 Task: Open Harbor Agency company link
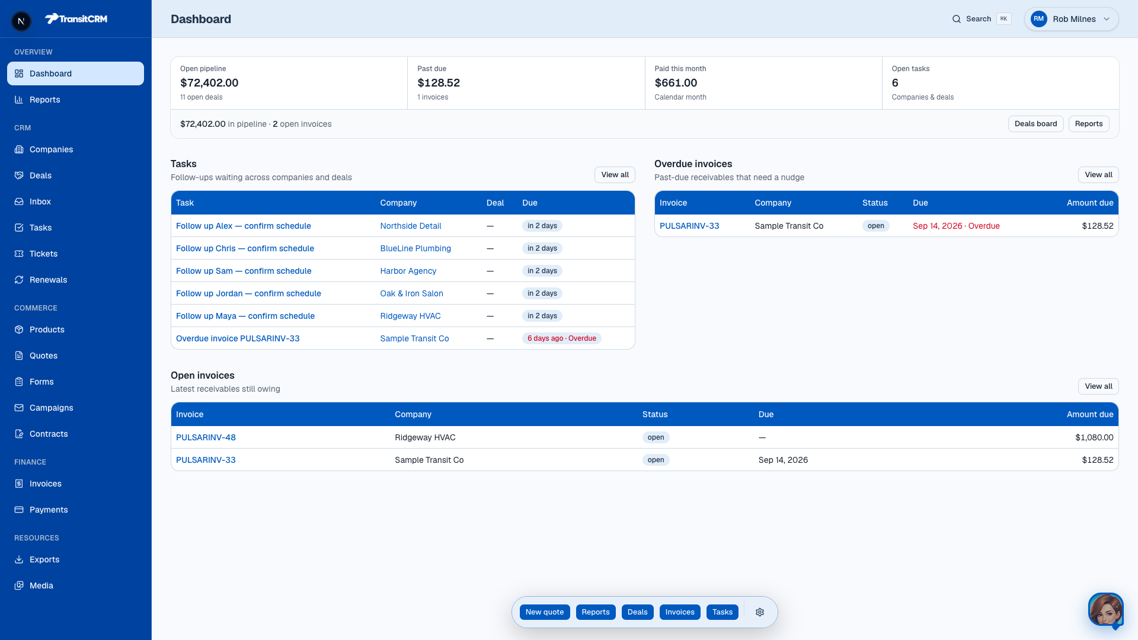(x=408, y=271)
